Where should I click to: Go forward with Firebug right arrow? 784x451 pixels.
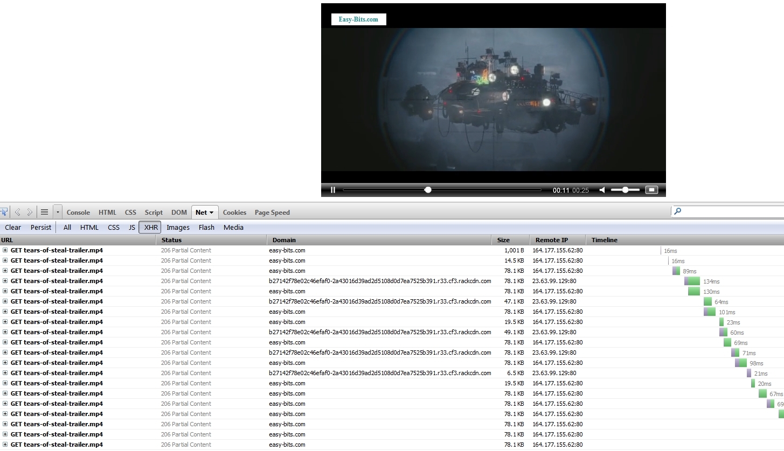(x=30, y=212)
